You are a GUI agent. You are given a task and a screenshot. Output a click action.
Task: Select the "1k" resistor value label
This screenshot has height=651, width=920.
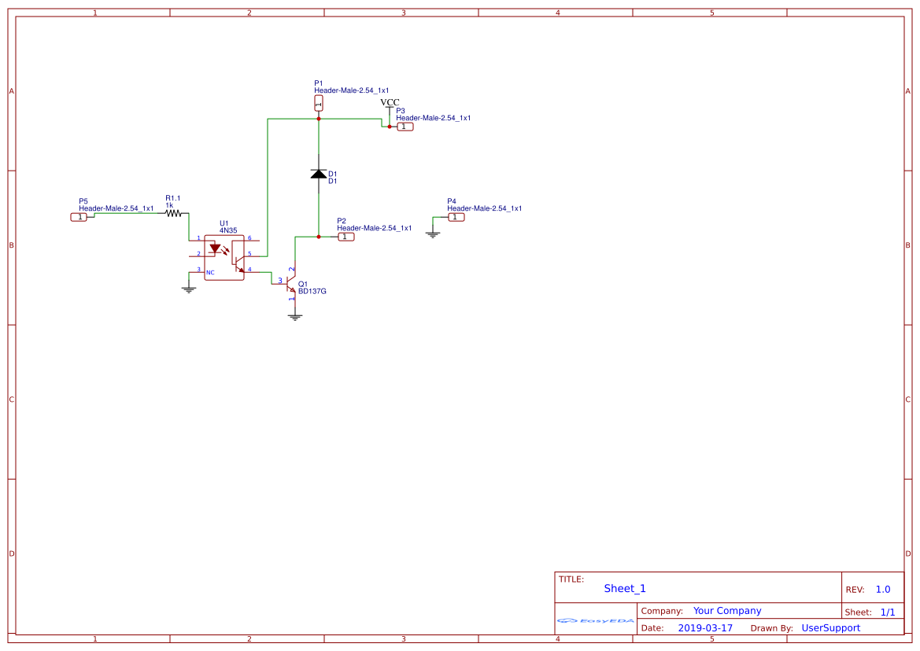point(169,206)
